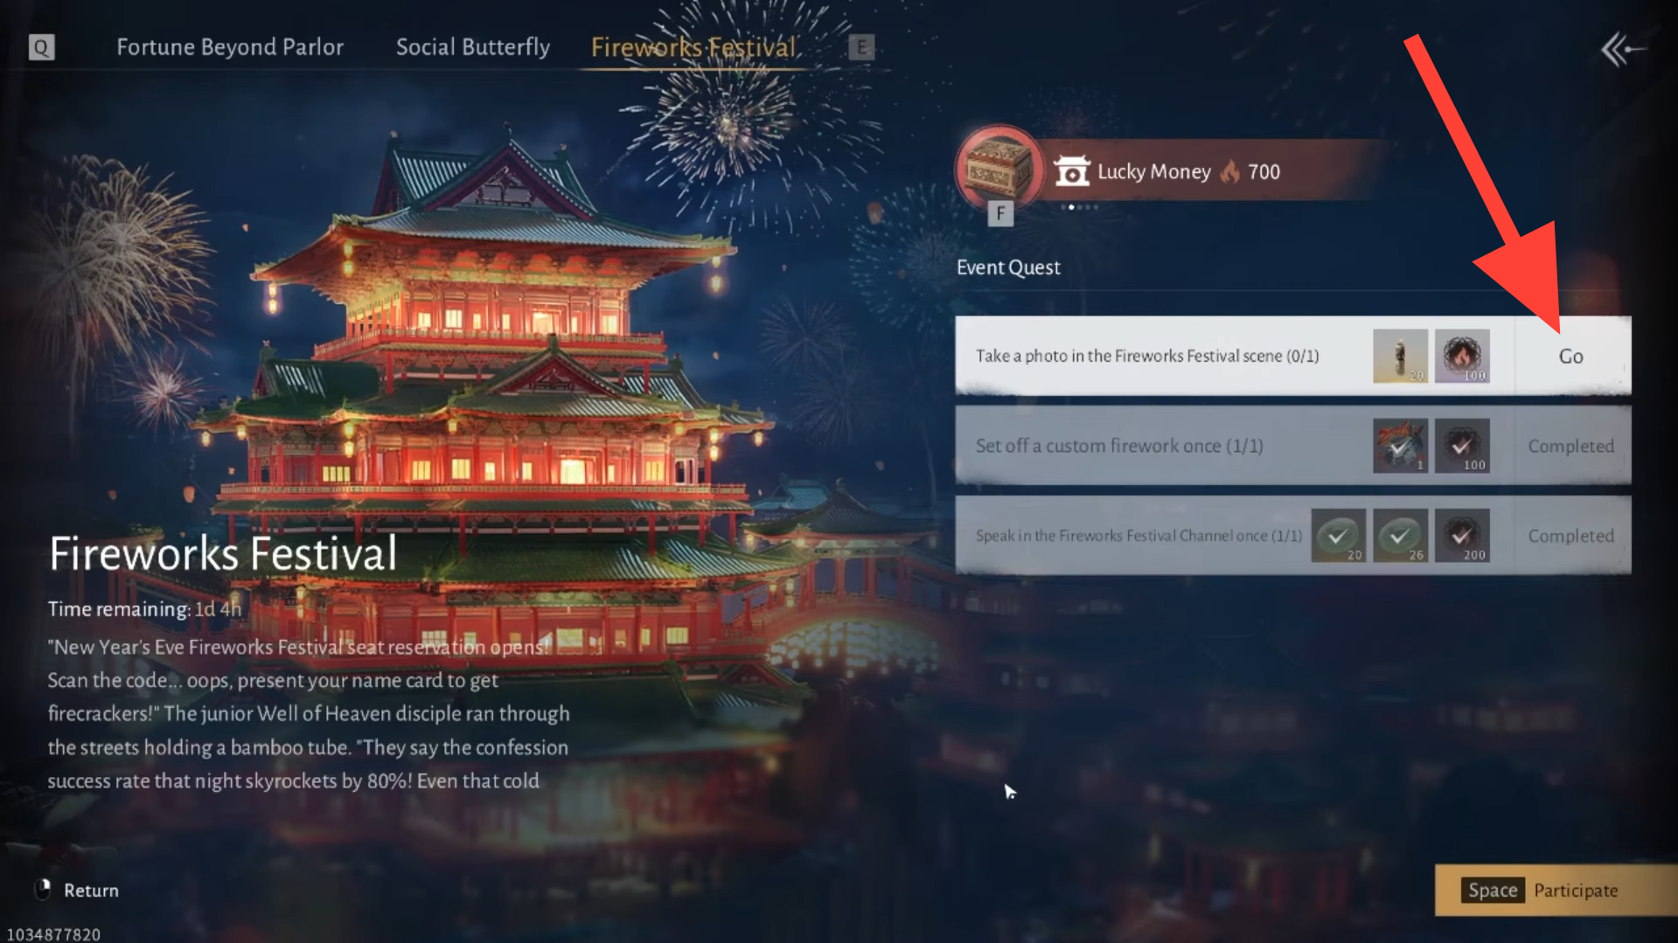Image resolution: width=1678 pixels, height=943 pixels.
Task: Select the flame reward icon worth 100 in photo quest
Action: [1461, 356]
